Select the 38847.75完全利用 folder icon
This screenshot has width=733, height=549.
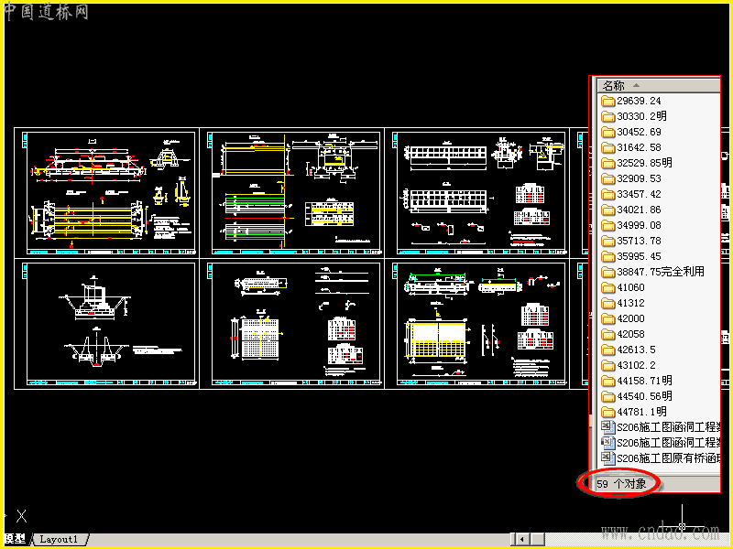[607, 272]
